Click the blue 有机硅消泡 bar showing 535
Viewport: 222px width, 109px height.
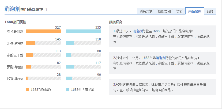pyautogui.click(x=83, y=31)
